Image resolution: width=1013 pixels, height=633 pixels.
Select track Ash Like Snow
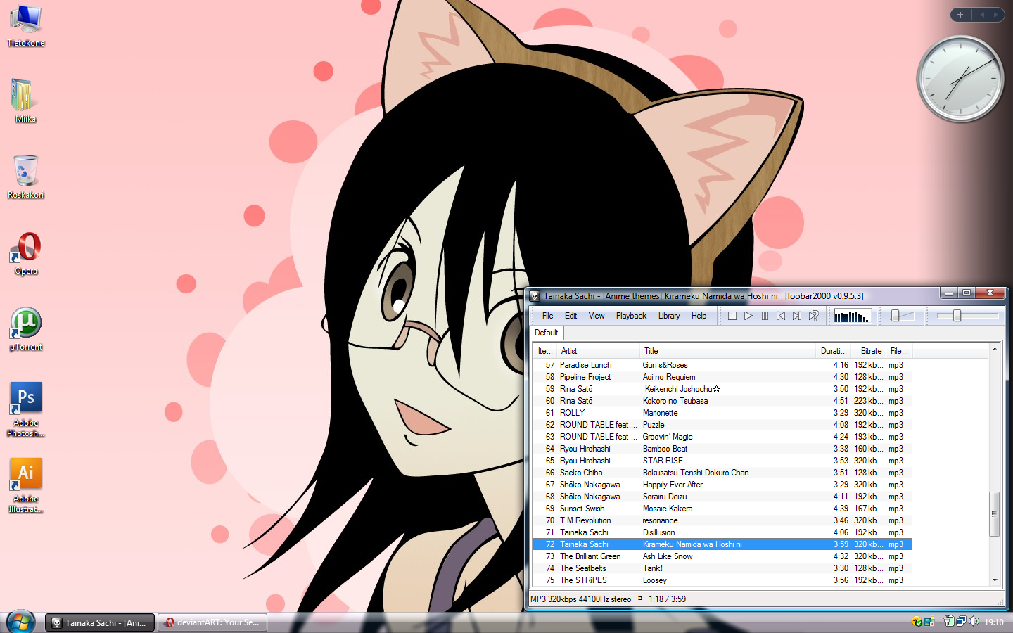coord(723,556)
